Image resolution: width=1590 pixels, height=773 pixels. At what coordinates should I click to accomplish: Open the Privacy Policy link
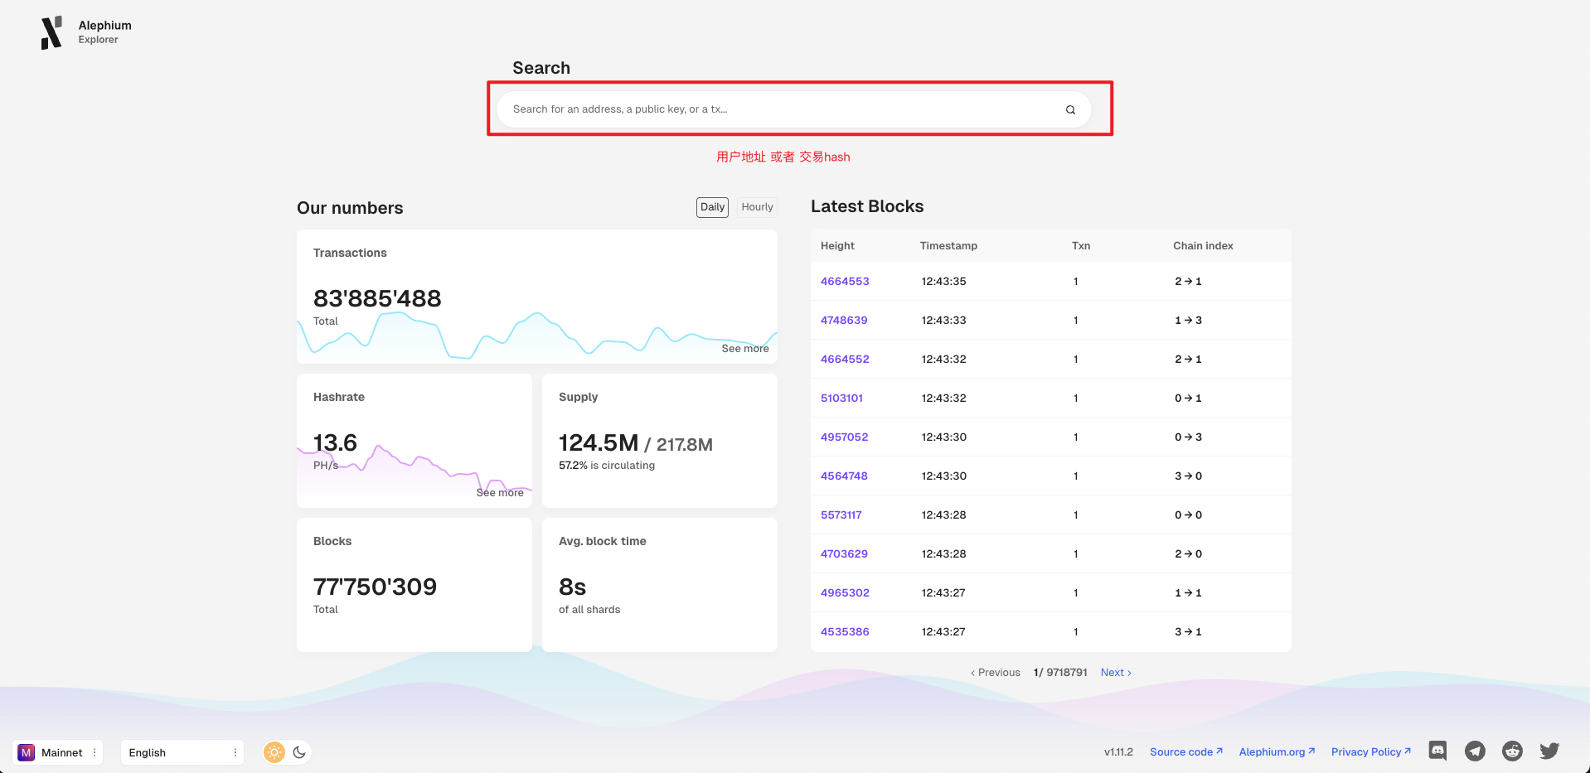click(1370, 752)
